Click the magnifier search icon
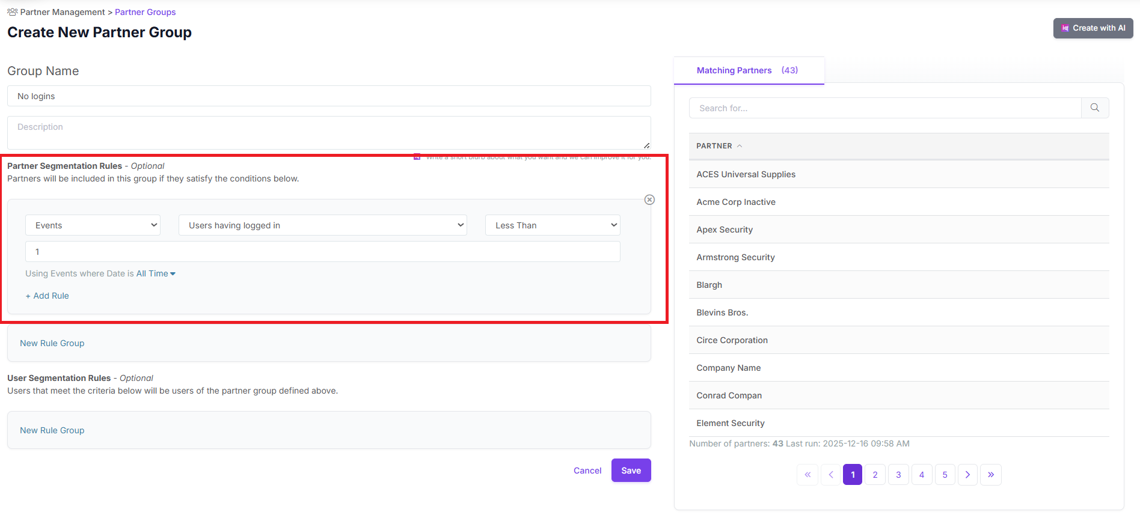Viewport: 1140px width, 515px height. (1095, 108)
